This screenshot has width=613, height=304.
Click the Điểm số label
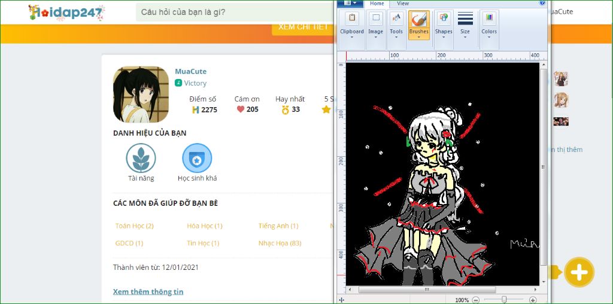tap(202, 99)
